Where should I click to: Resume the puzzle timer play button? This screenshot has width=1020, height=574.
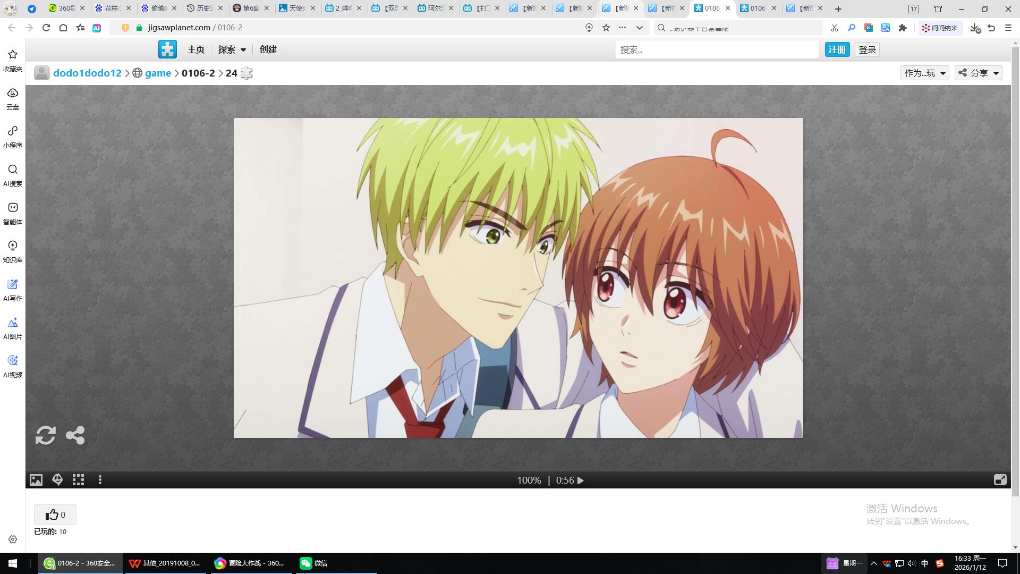pyautogui.click(x=581, y=480)
